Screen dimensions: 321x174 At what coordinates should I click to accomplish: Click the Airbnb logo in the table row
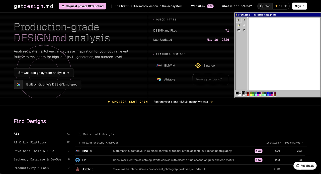(77, 169)
